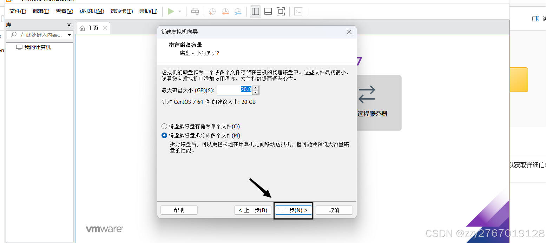The image size is (546, 243).
Task: Click the home icon on 主页 tab
Action: pyautogui.click(x=82, y=28)
